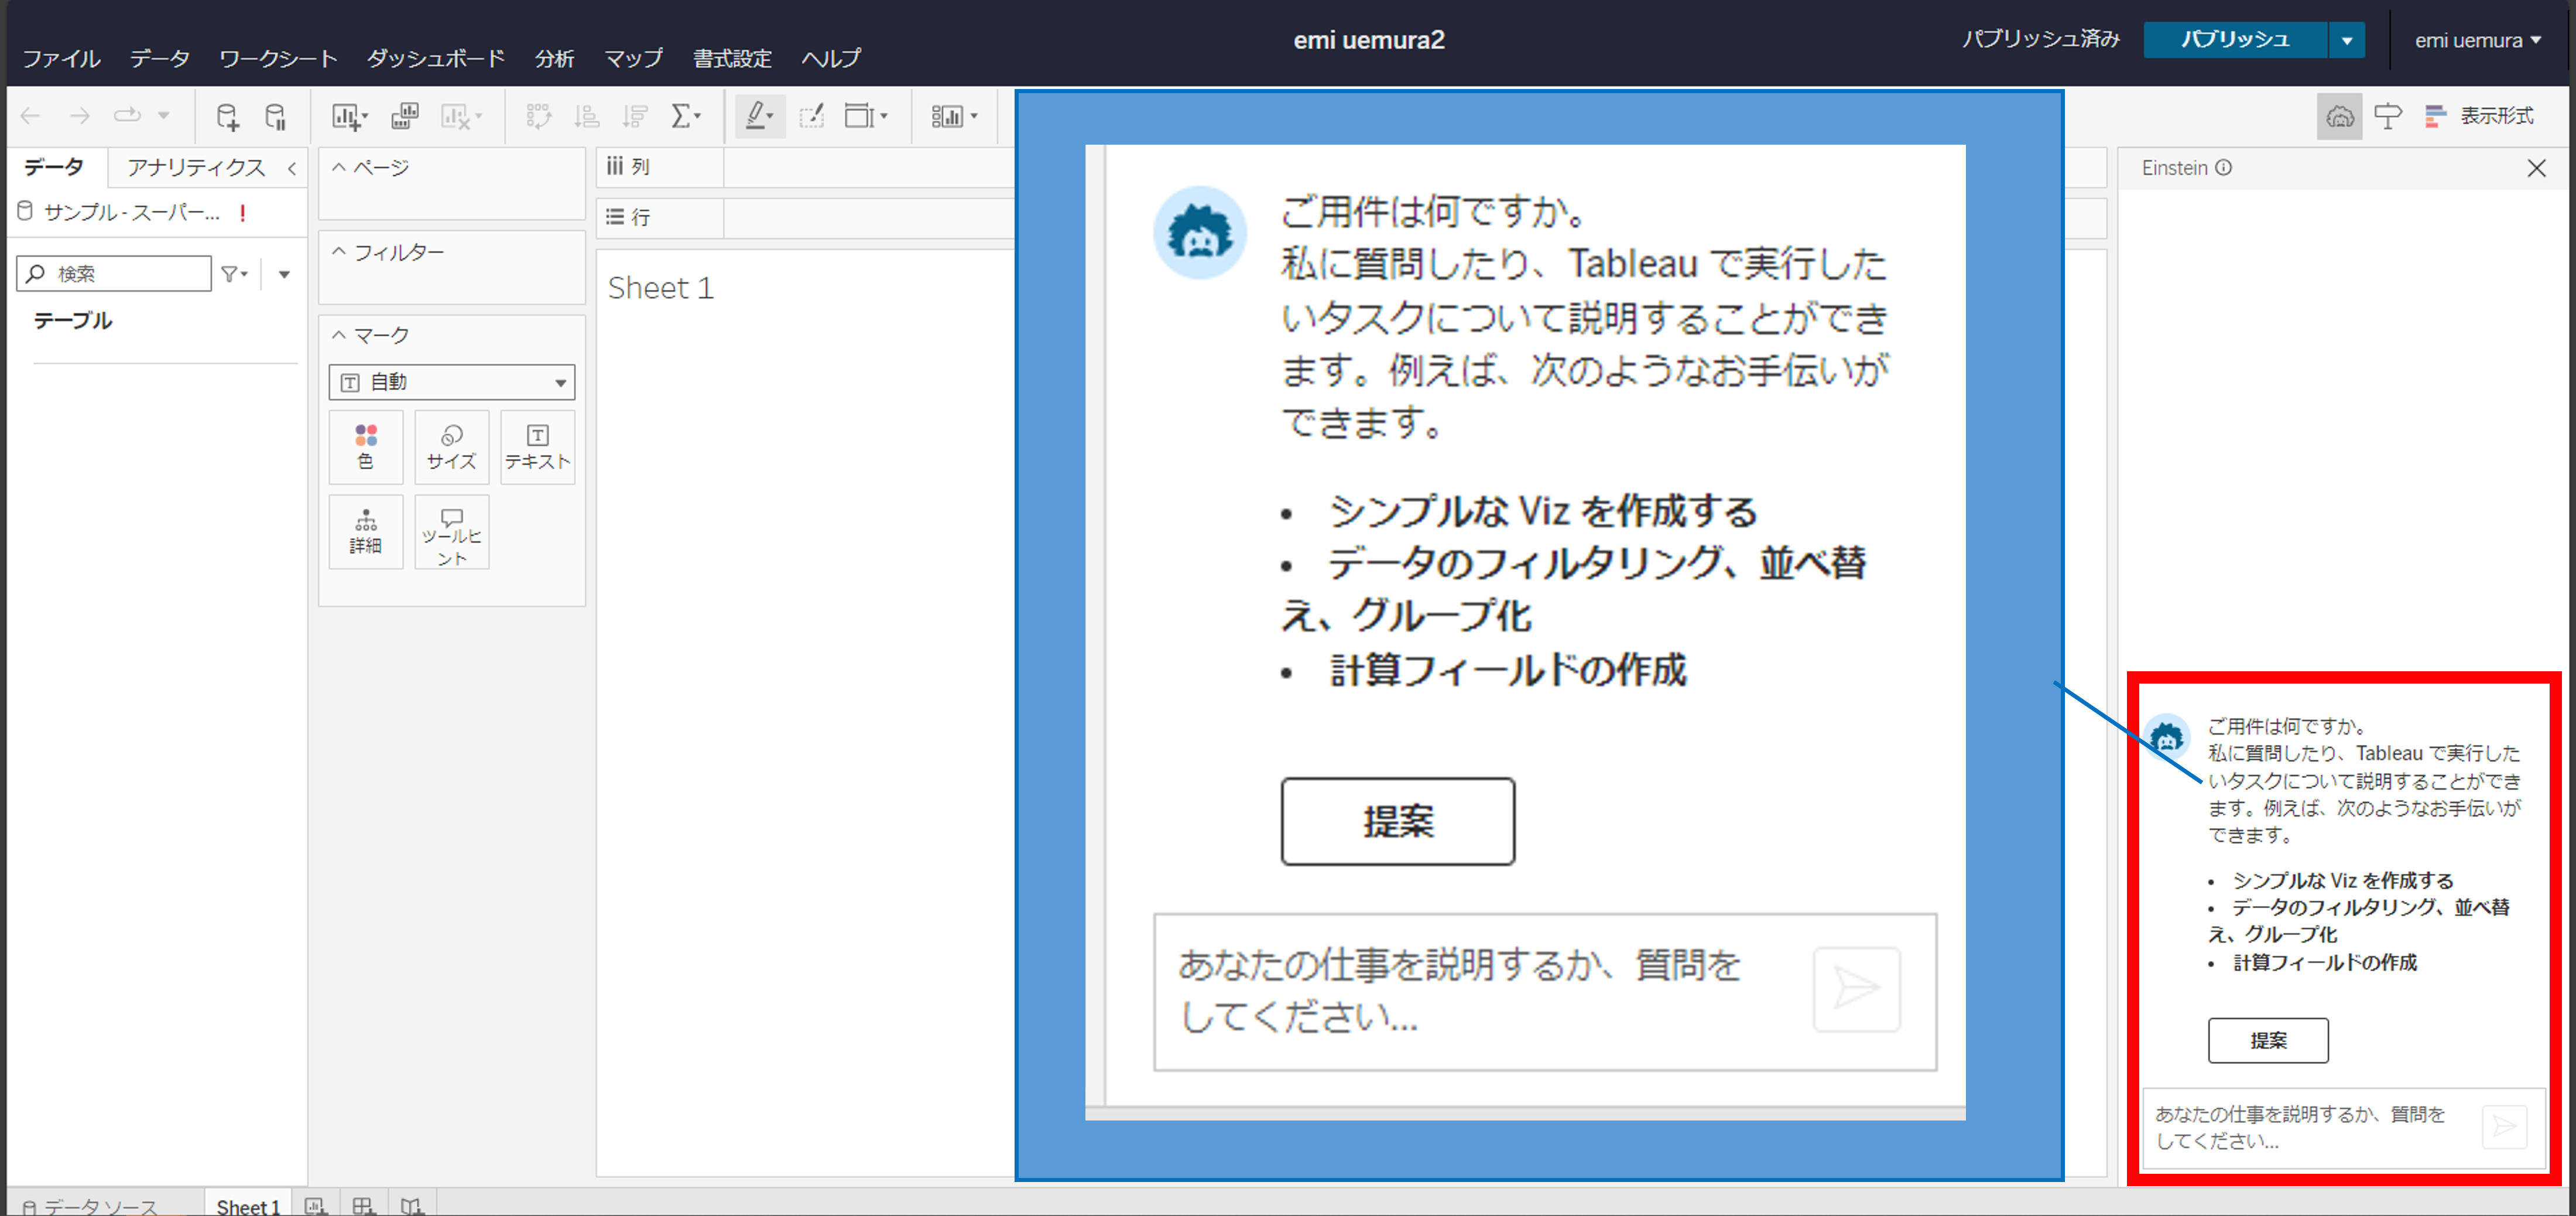Open the arrow beside パブリッシュ
This screenshot has width=2576, height=1216.
(2347, 40)
